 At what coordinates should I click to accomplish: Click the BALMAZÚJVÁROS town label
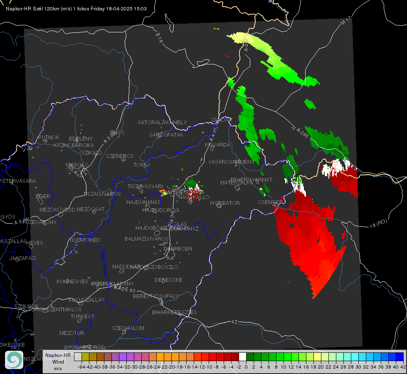(147, 239)
